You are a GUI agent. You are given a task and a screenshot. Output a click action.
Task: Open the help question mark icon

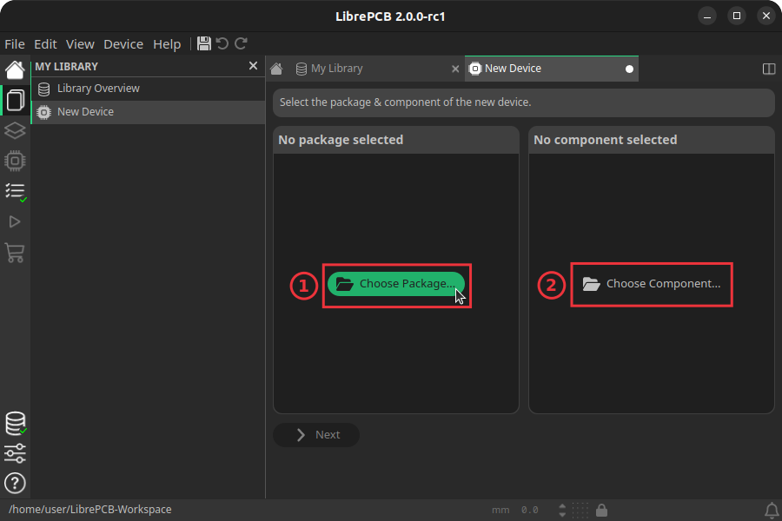(14, 484)
